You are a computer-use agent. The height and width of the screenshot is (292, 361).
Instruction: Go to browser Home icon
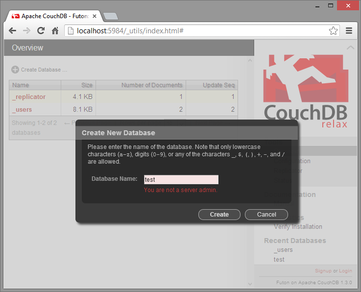(x=55, y=31)
